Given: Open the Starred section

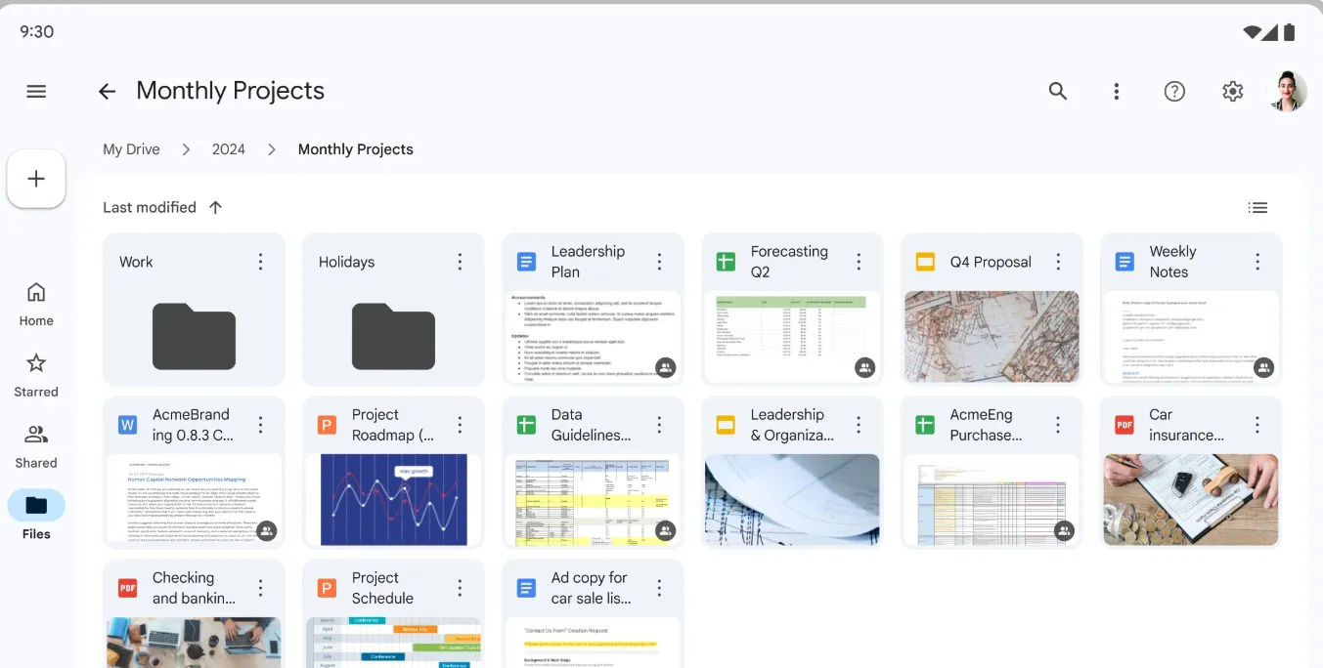Looking at the screenshot, I should [36, 375].
